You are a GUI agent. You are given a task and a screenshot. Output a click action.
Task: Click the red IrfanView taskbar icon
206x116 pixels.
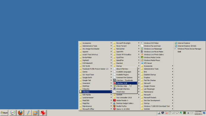pos(43,113)
